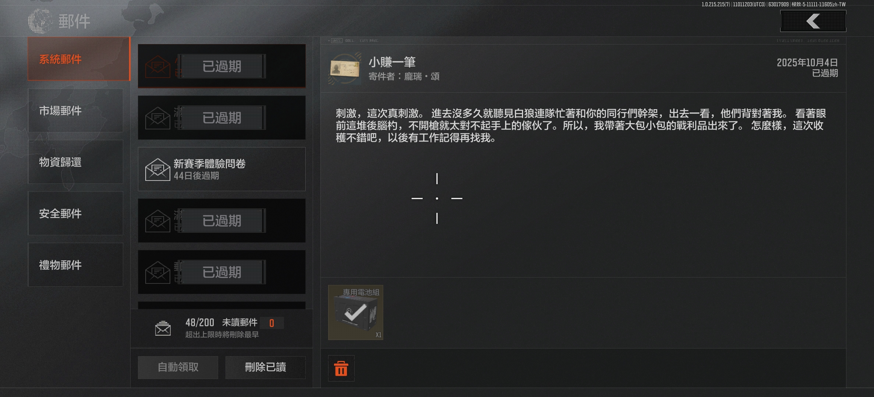
Task: Open the 禮物郵件 category
Action: tap(75, 265)
